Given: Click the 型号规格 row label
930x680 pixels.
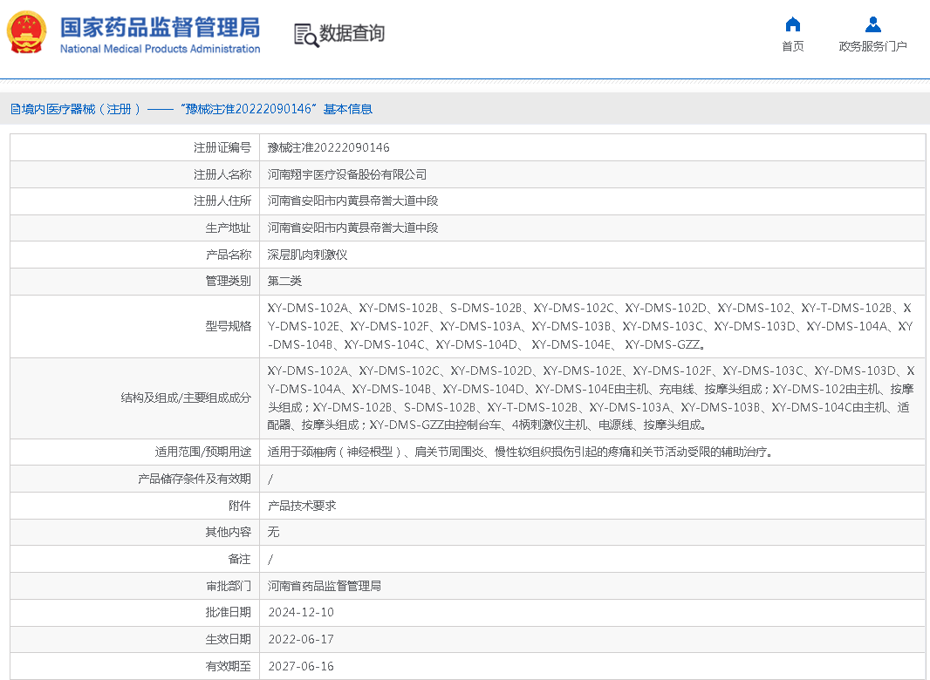Looking at the screenshot, I should (x=228, y=326).
